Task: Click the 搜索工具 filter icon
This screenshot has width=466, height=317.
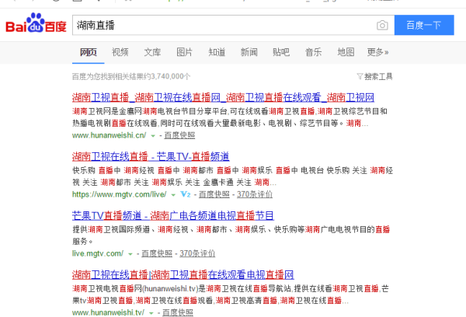Action: (360, 76)
